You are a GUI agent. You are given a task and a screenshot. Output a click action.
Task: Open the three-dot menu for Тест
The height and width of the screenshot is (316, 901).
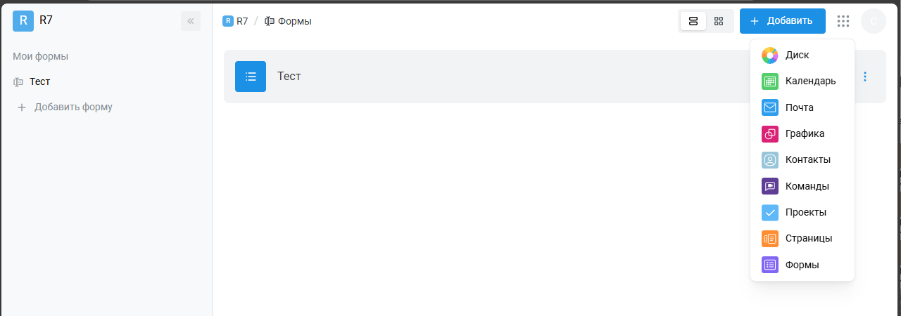pos(865,77)
